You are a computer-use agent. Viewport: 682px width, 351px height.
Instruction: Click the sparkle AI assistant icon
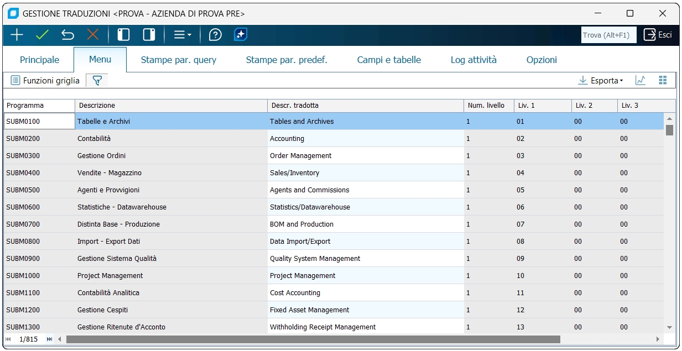tap(241, 35)
